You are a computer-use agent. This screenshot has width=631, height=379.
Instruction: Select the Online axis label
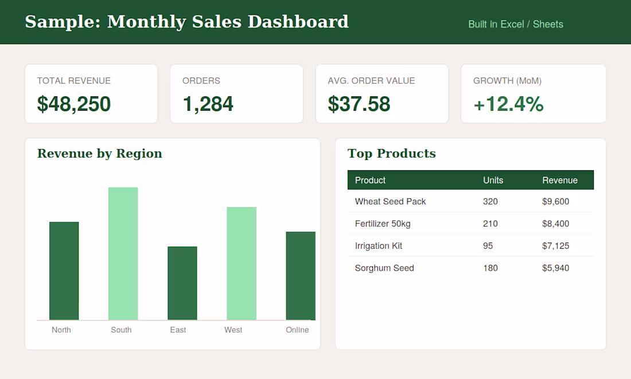[x=297, y=330]
